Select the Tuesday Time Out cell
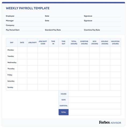 tap(63, 56)
